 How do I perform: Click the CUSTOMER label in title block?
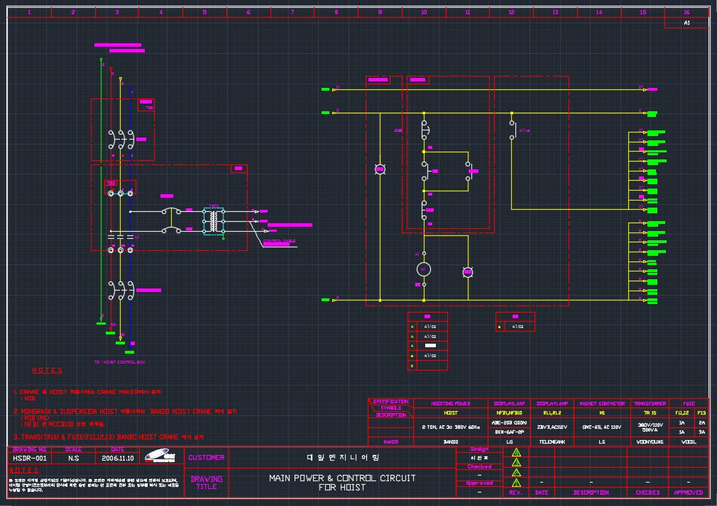coord(206,458)
